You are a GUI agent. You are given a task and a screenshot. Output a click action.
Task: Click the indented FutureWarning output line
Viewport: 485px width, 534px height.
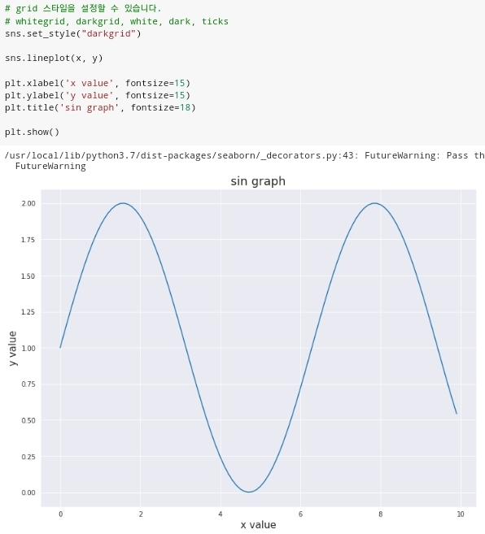pos(50,166)
